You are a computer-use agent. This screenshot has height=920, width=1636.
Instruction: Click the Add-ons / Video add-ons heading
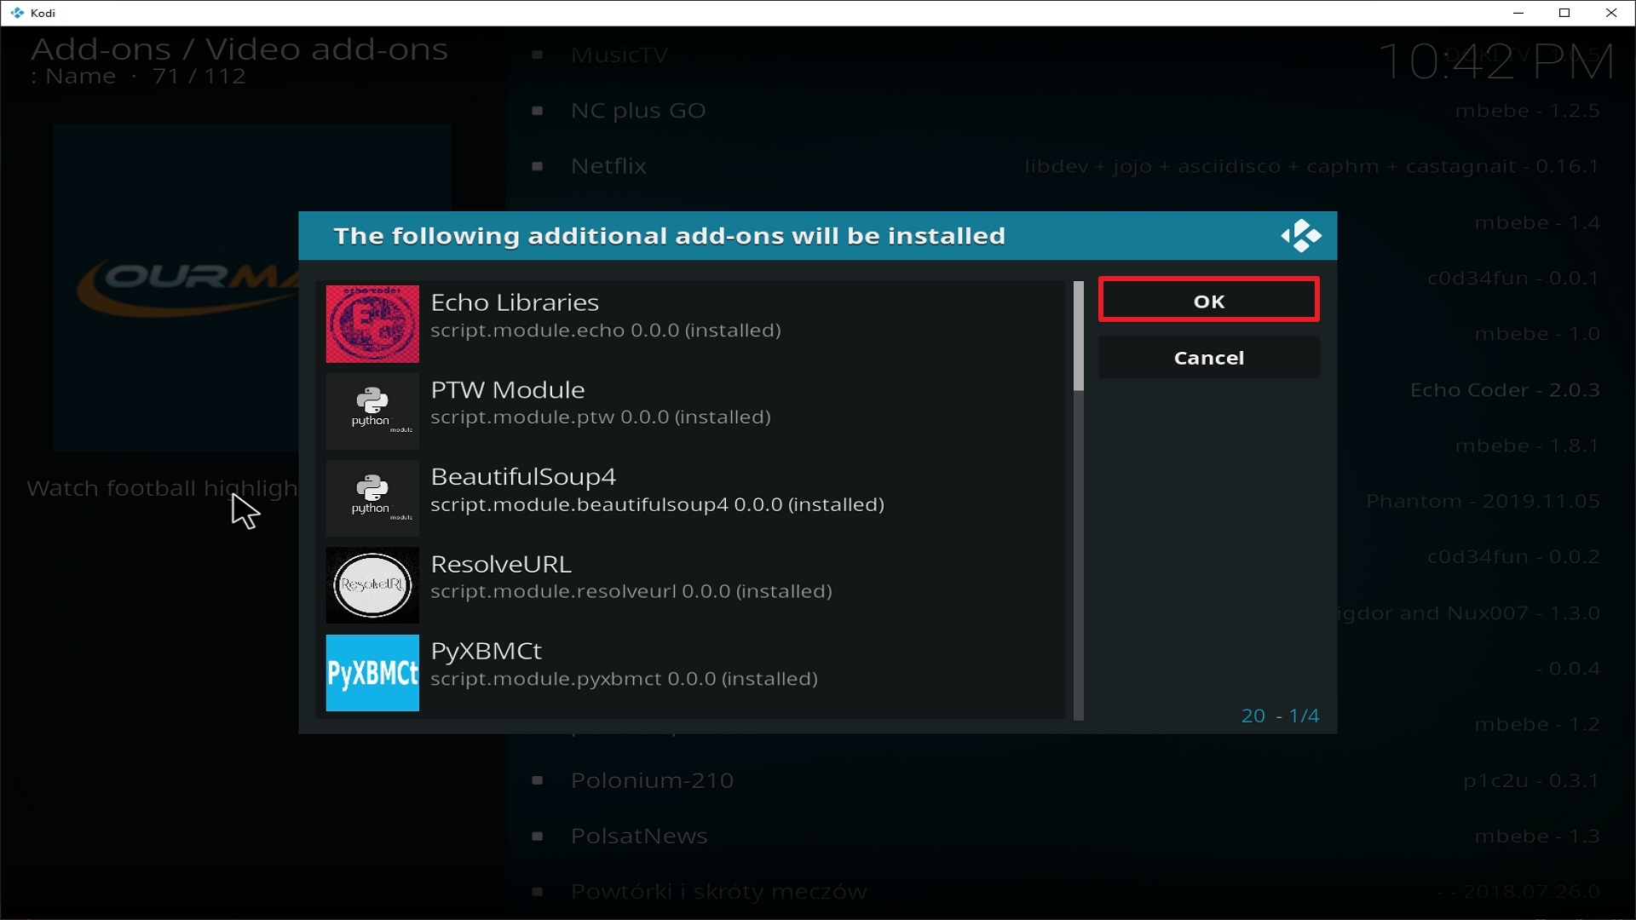(x=239, y=49)
